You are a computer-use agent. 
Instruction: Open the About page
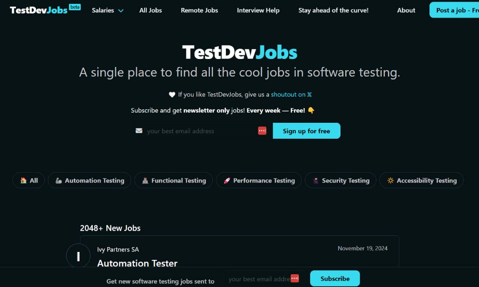406,10
